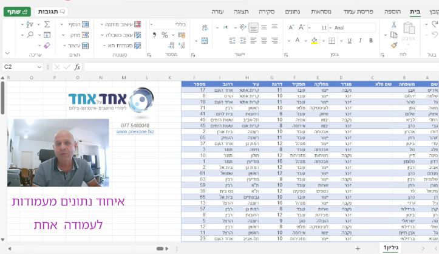Expand AutoSum dropdown arrow
Image resolution: width=439 pixels, height=254 pixels.
click(39, 25)
